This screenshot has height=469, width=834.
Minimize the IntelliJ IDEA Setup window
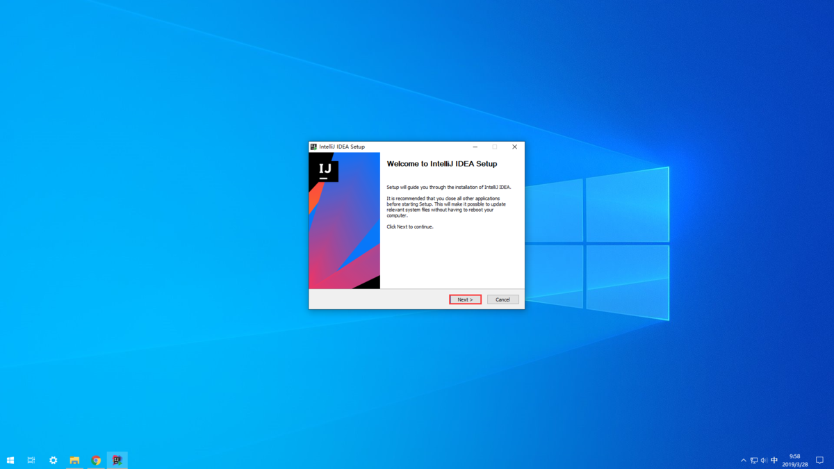coord(475,147)
